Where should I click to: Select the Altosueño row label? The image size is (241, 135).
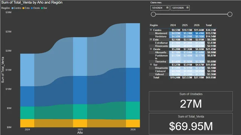[161, 52]
